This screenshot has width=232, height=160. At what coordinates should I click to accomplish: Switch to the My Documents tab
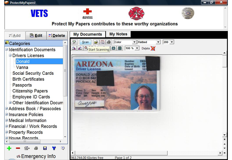88,34
